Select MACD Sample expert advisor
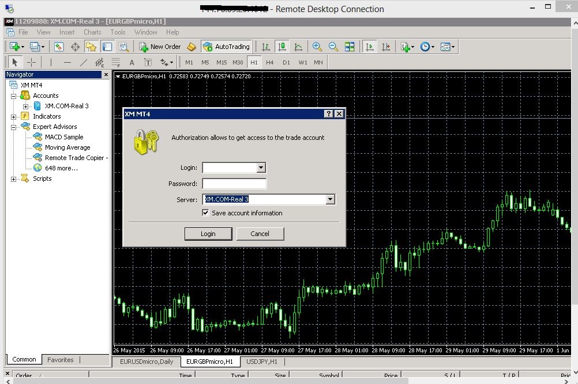Image resolution: width=578 pixels, height=384 pixels. coord(64,137)
